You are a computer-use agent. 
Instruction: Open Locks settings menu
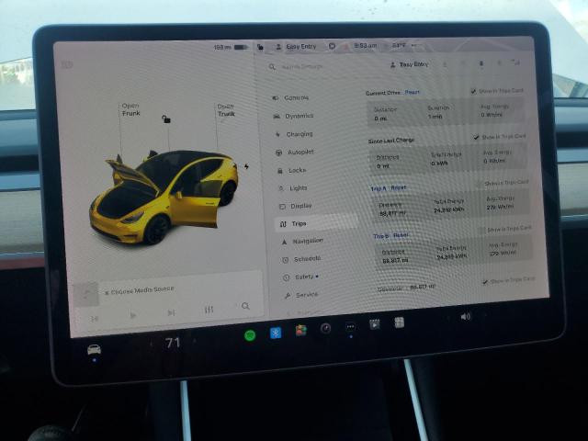pyautogui.click(x=292, y=170)
